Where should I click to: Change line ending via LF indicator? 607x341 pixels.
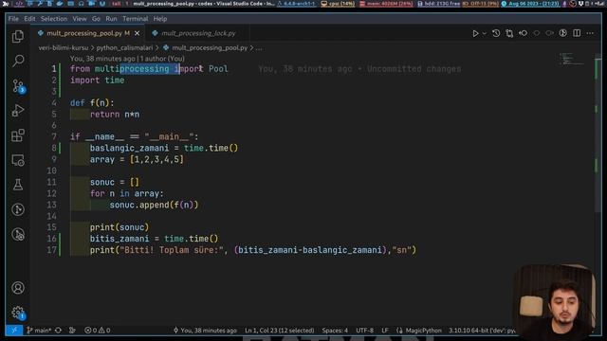[x=385, y=331]
